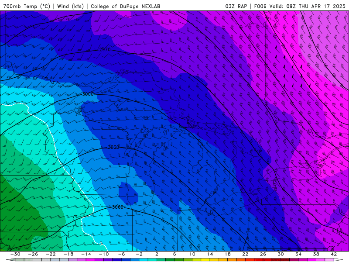349x262 pixels.
Task: Click the -2 color scale label
Action: click(139, 254)
